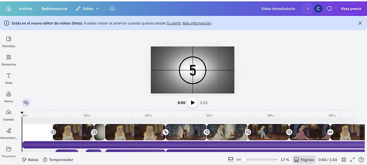This screenshot has width=367, height=165.
Task: Click the '0:00 / 1:03' time readout
Action: click(x=328, y=160)
